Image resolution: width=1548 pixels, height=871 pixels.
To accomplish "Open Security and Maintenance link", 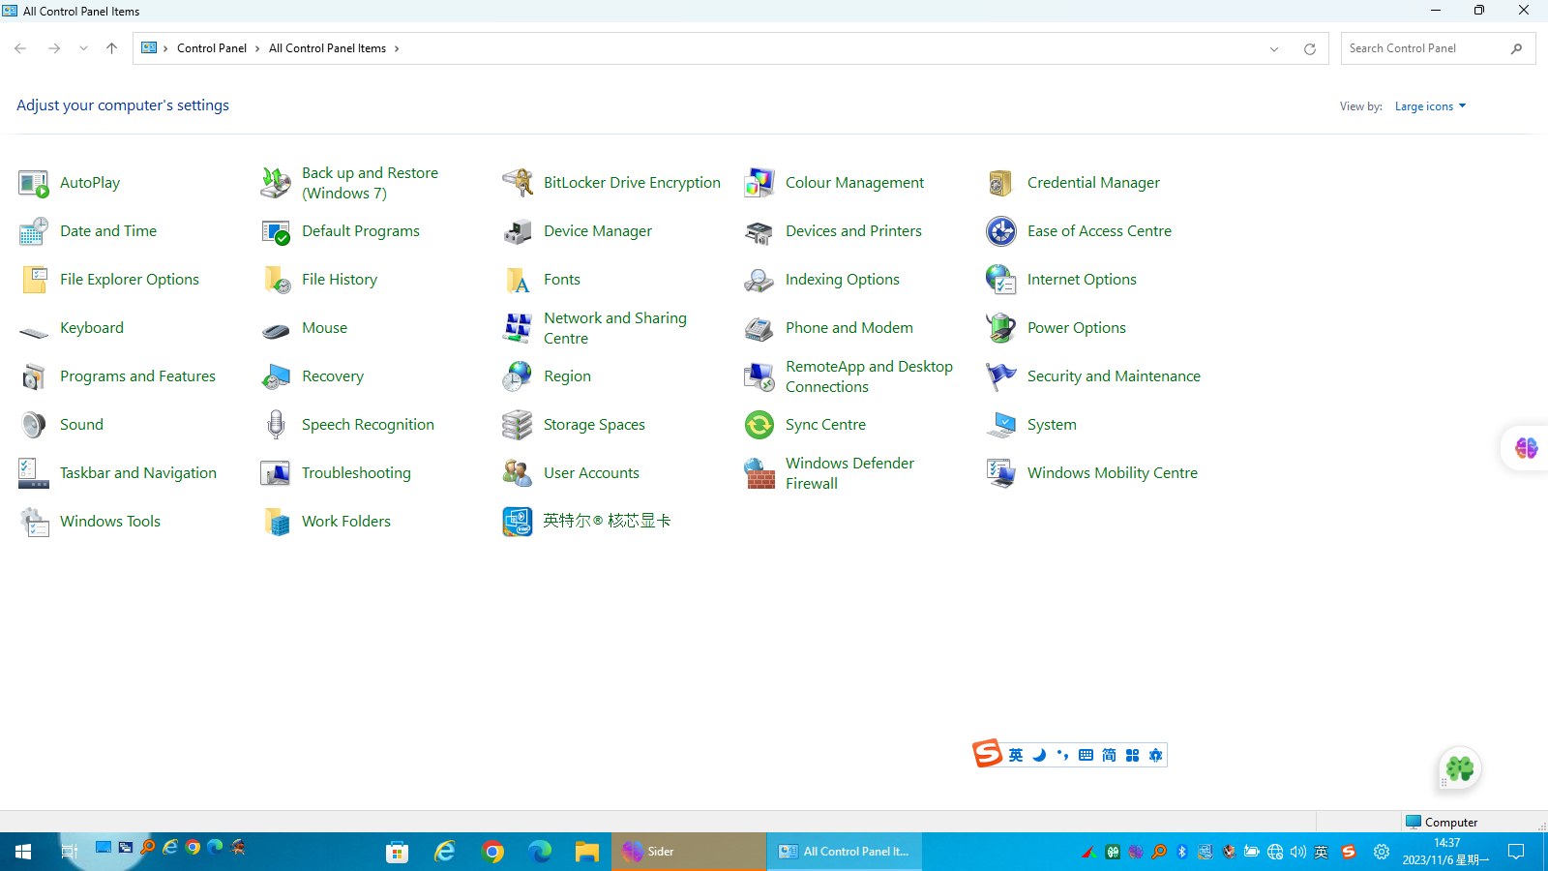I will [x=1114, y=376].
